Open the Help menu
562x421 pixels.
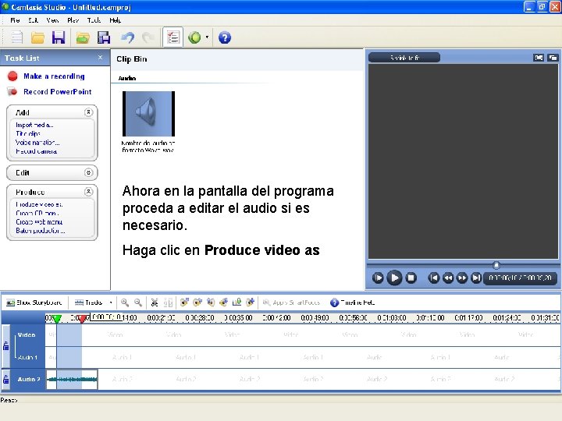click(x=115, y=20)
